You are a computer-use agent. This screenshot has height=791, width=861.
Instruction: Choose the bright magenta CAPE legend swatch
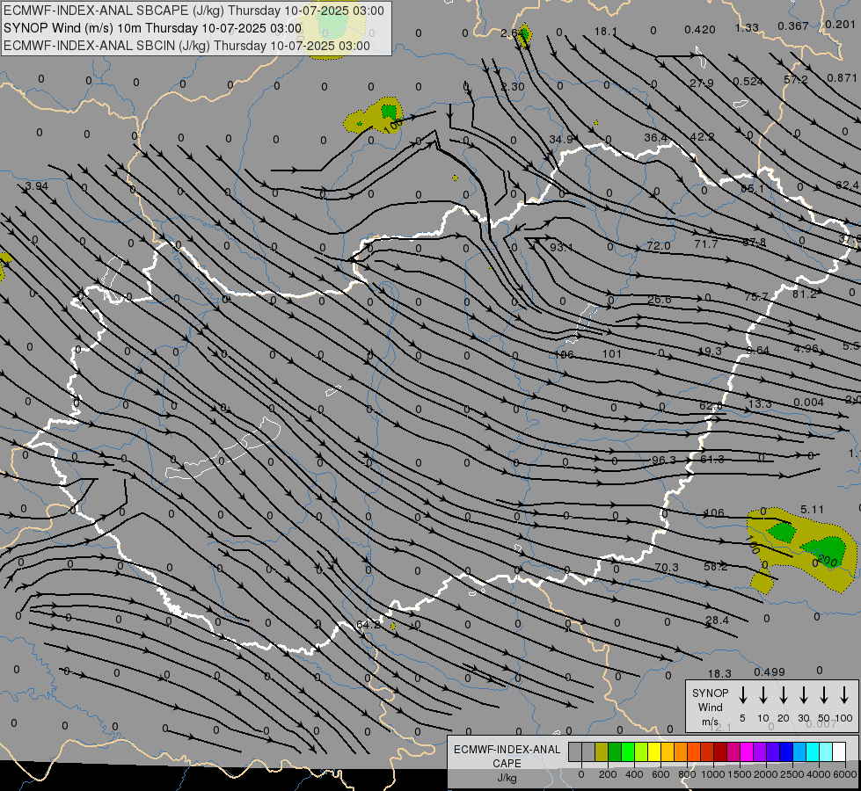tap(747, 751)
